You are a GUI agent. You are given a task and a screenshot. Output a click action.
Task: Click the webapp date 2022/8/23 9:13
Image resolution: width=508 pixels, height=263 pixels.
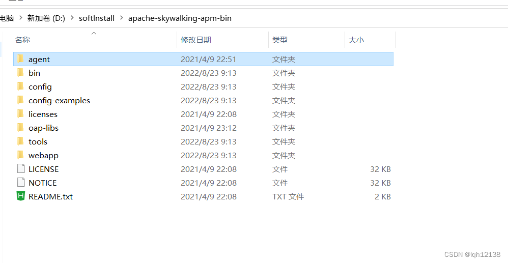click(x=208, y=156)
